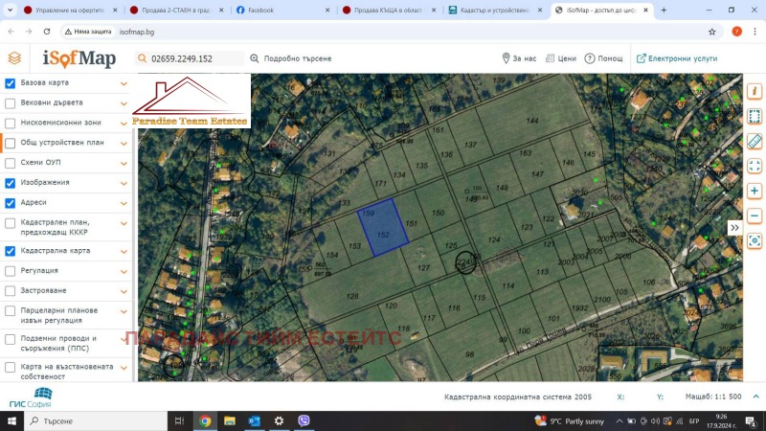This screenshot has height=431, width=766.
Task: Click the full extent zoom icon
Action: tap(755, 166)
